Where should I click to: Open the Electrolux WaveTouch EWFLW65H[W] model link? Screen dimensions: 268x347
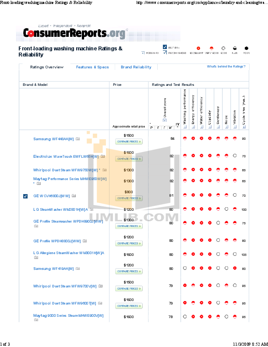pyautogui.click(x=66, y=156)
